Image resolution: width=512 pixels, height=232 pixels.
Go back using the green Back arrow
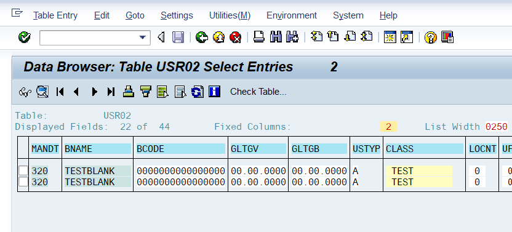(202, 38)
